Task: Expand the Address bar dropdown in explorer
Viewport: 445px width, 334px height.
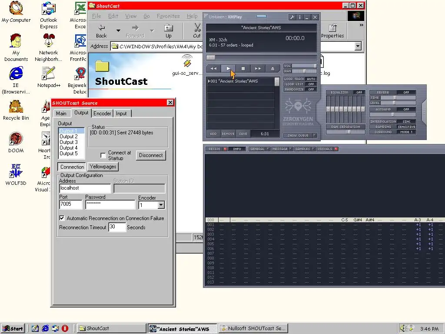Action: (358, 46)
